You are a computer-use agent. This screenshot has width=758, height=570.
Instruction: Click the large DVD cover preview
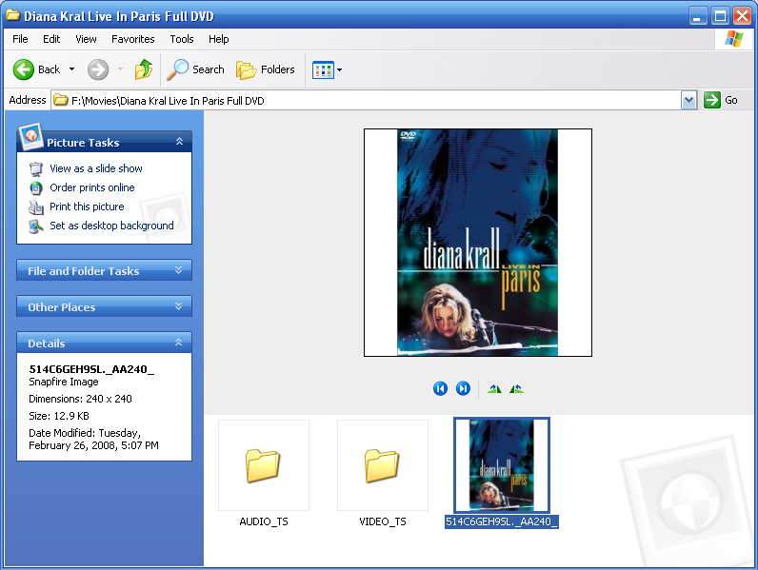[478, 243]
